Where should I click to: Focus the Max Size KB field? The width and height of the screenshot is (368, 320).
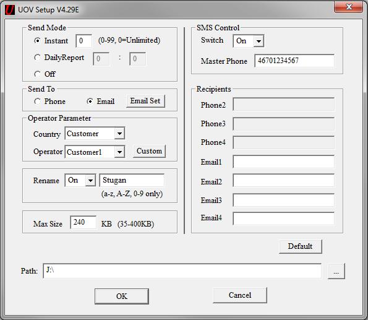[x=83, y=222]
